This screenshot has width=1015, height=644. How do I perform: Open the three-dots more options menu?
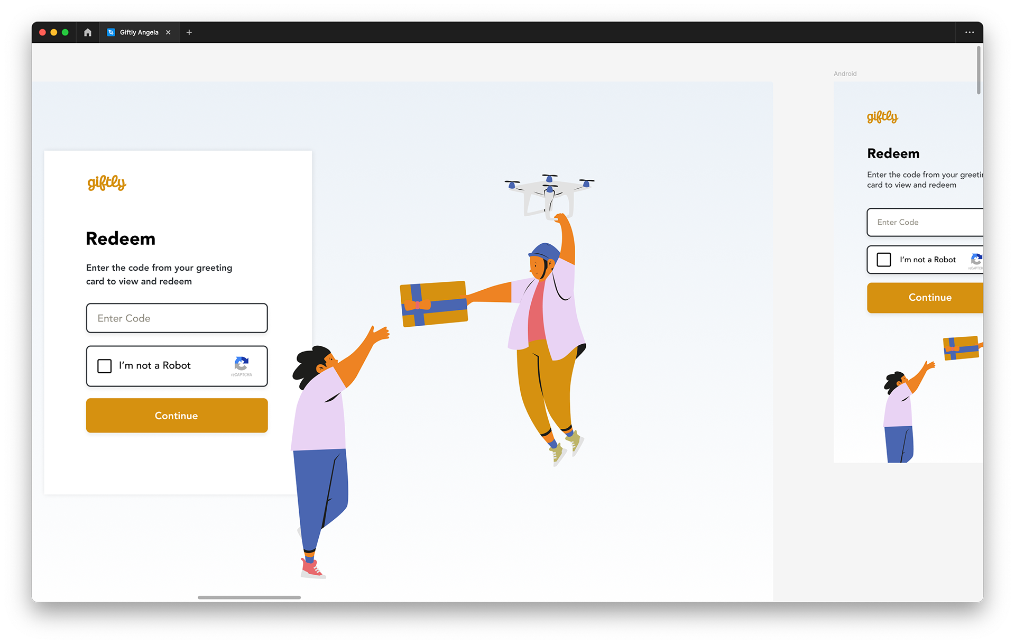coord(970,32)
